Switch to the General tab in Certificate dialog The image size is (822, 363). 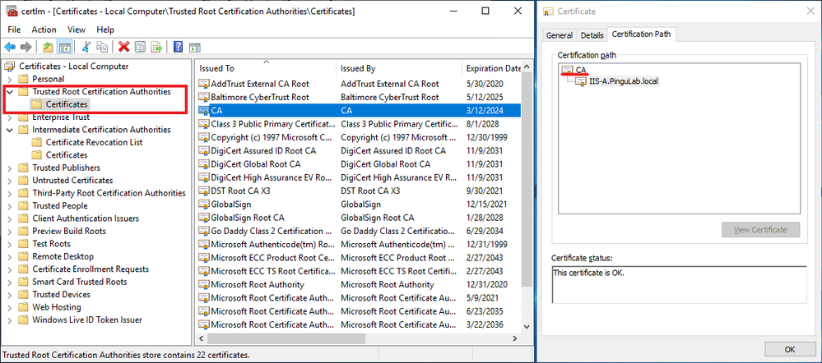(x=560, y=35)
